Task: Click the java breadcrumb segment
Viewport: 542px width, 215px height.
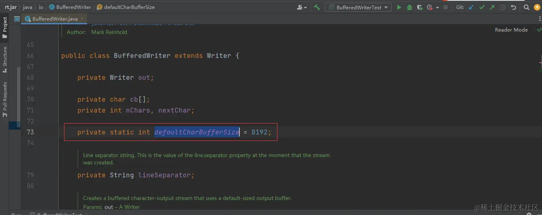Action: coord(28,7)
